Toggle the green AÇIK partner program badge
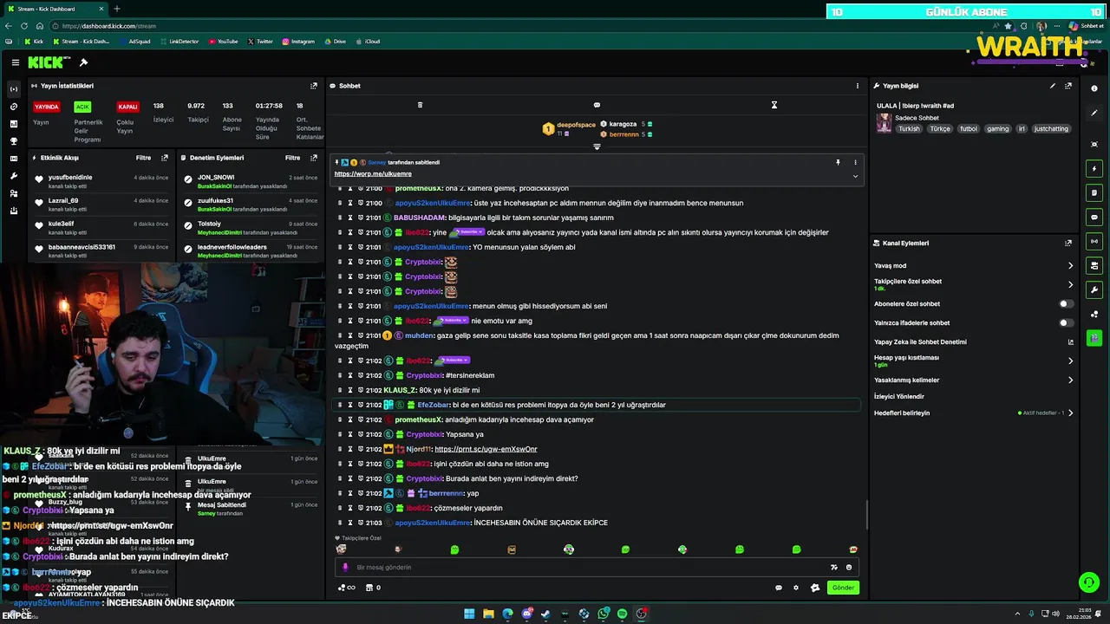 point(82,107)
